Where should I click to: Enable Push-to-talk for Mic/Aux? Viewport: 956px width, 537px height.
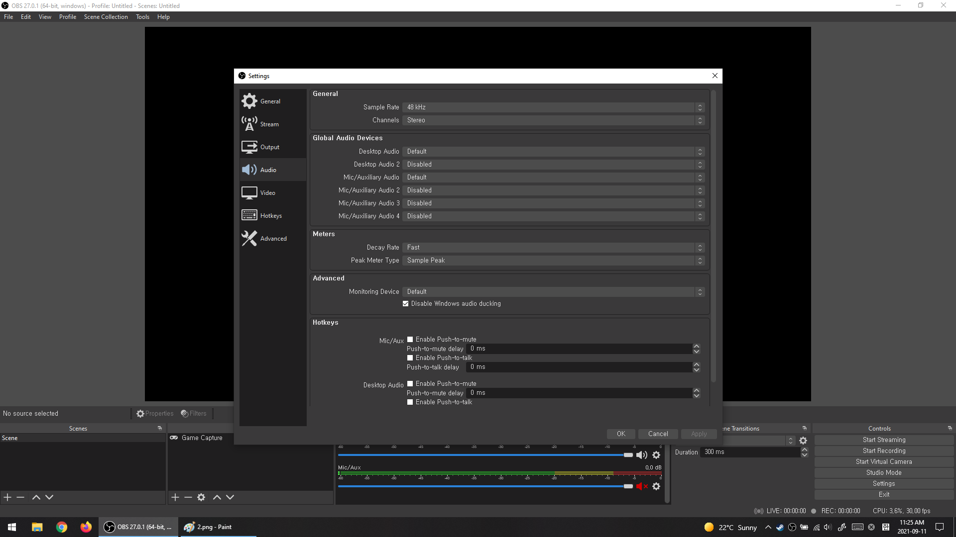tap(410, 358)
